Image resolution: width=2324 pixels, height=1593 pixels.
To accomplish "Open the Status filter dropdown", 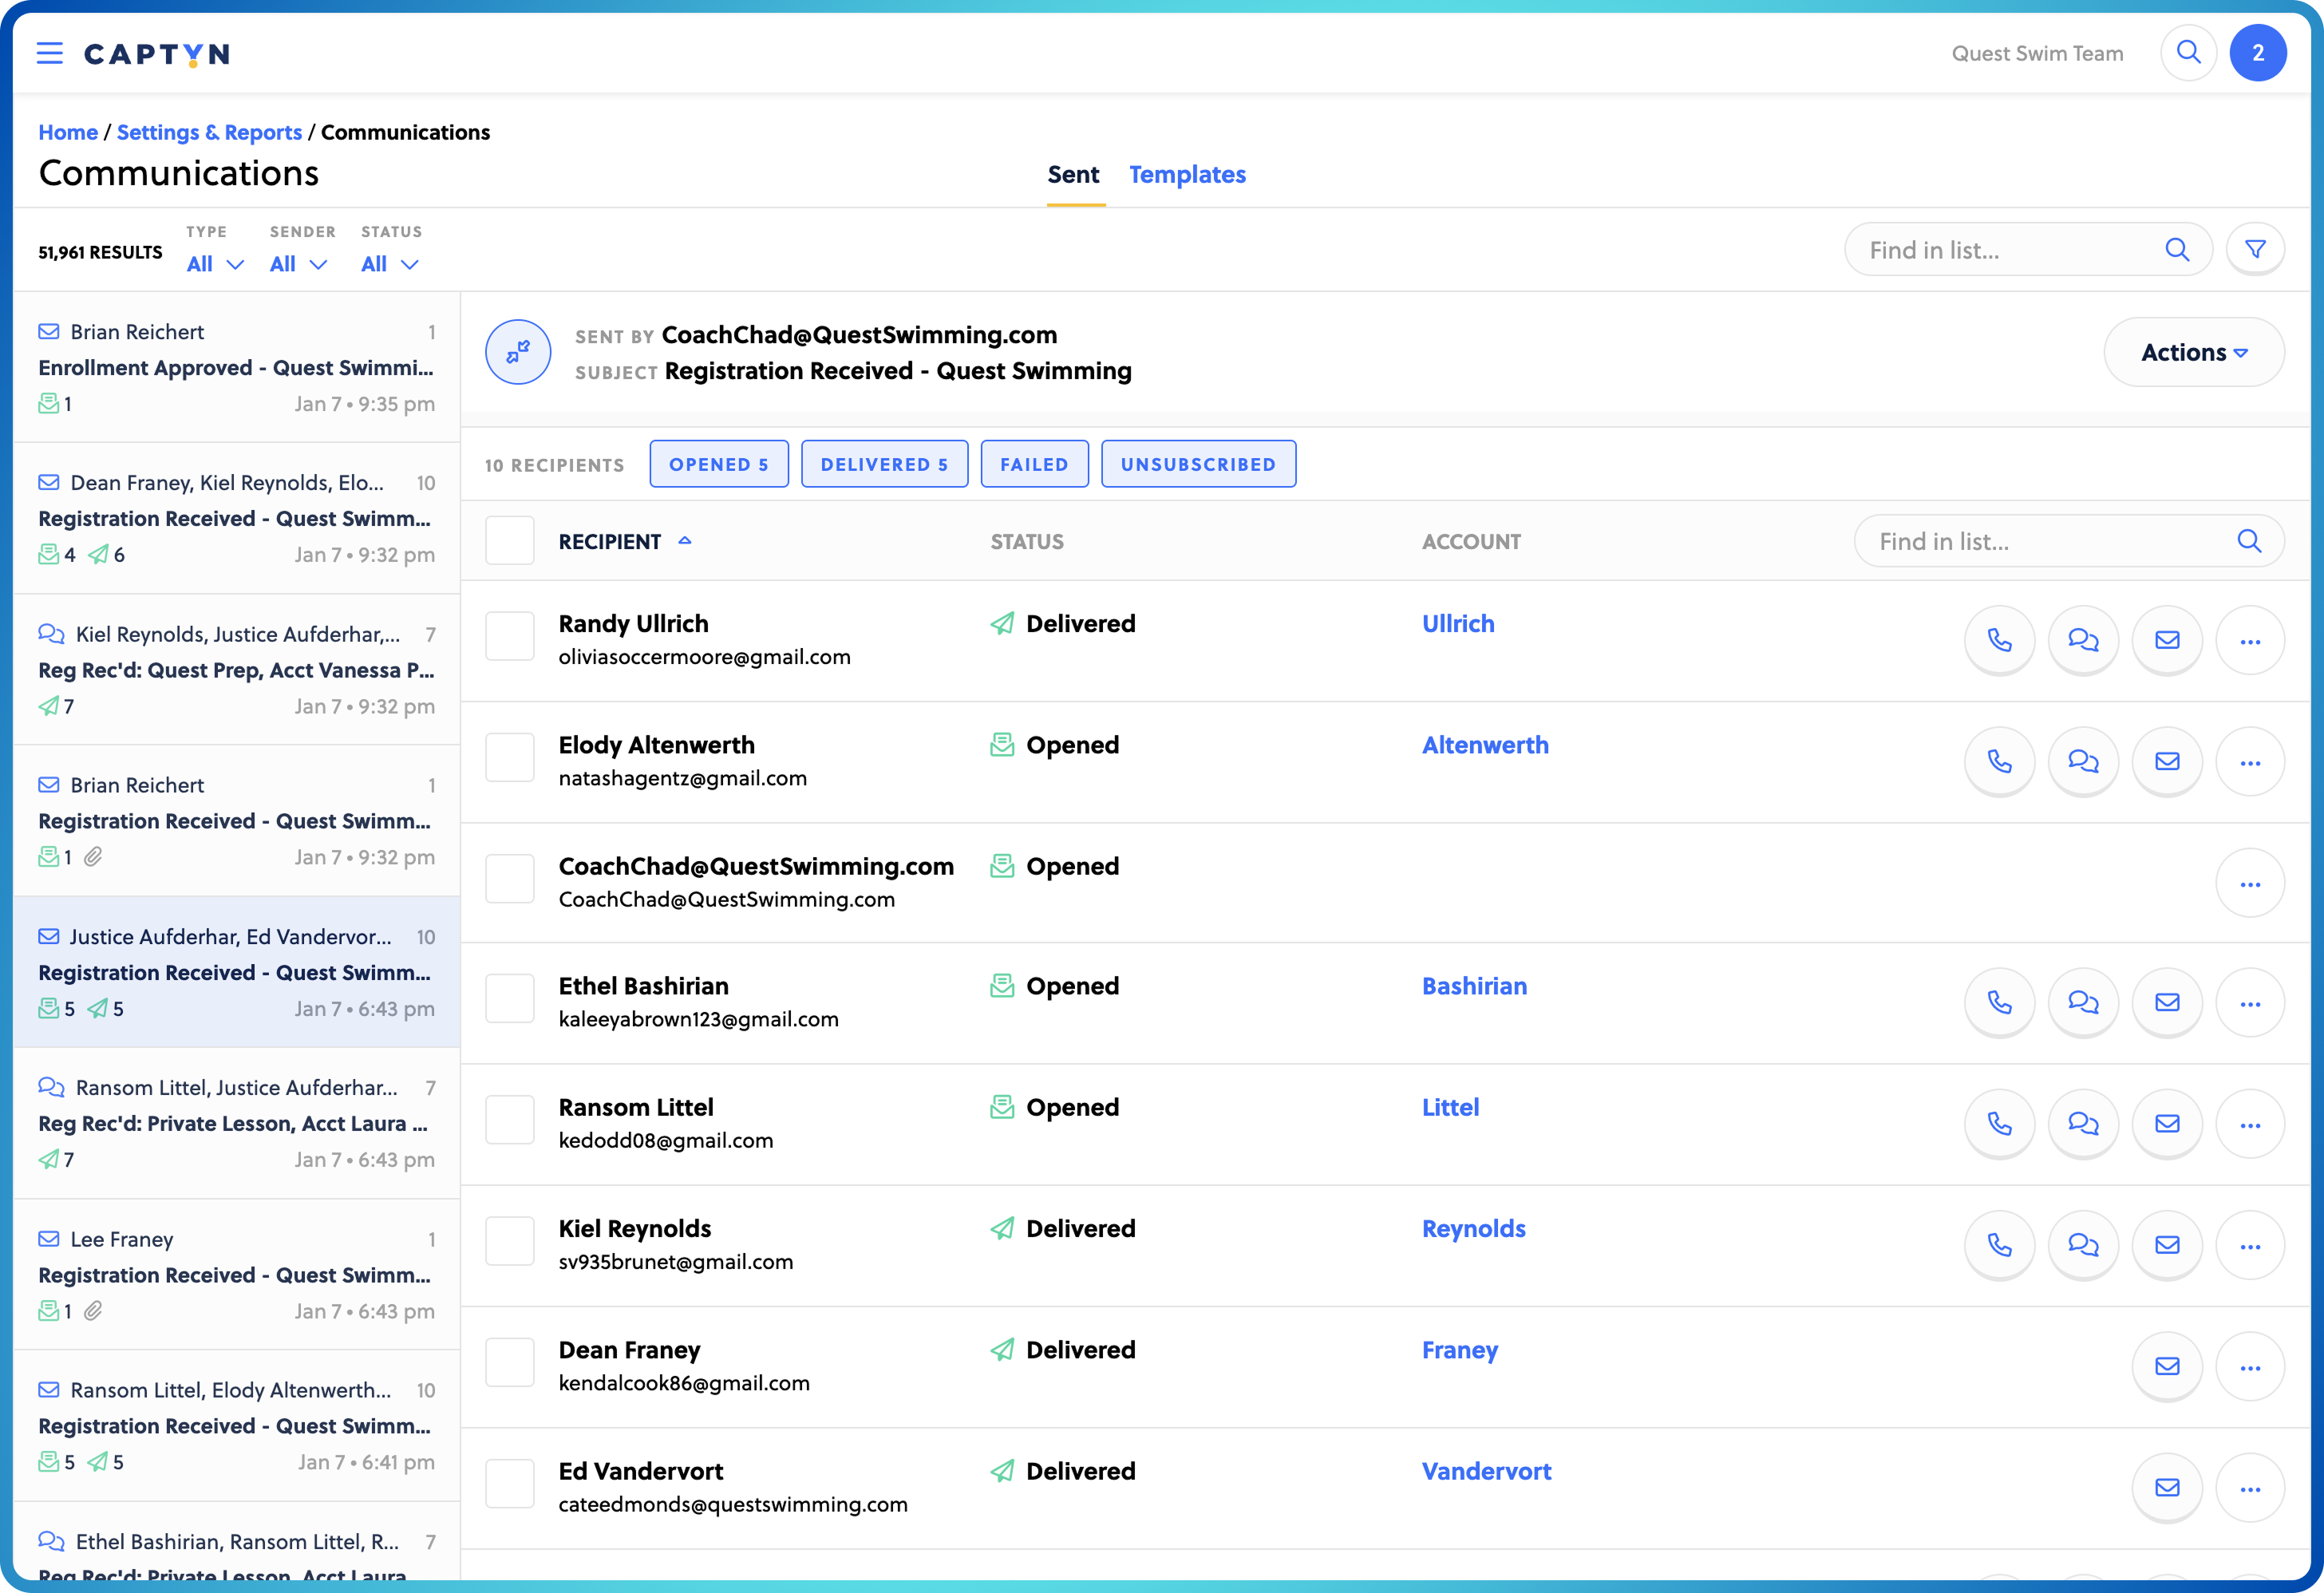I will point(389,264).
